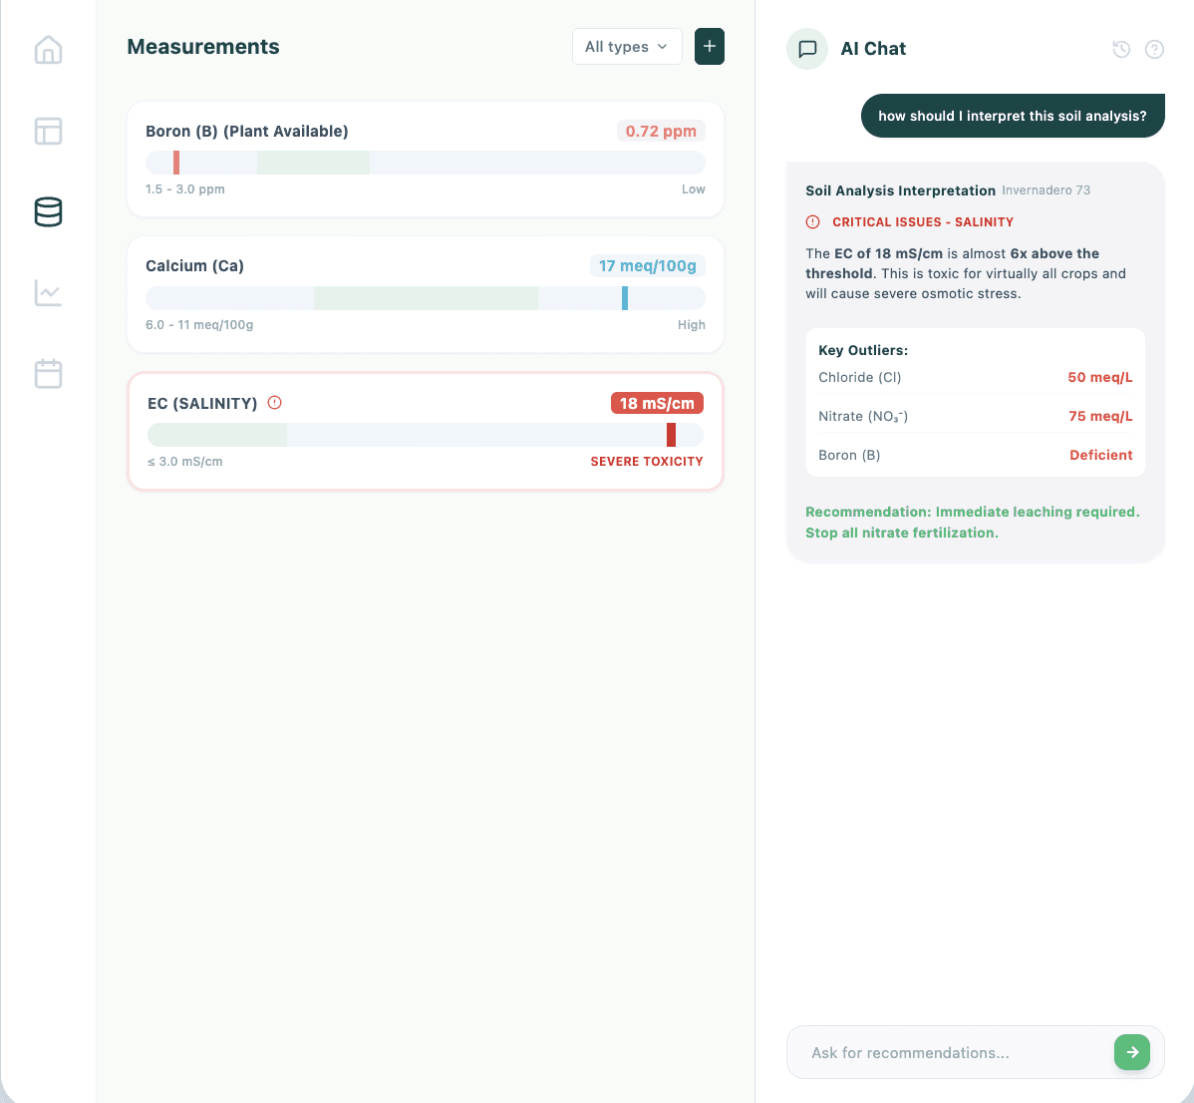Click the help question mark icon

coord(1154,48)
